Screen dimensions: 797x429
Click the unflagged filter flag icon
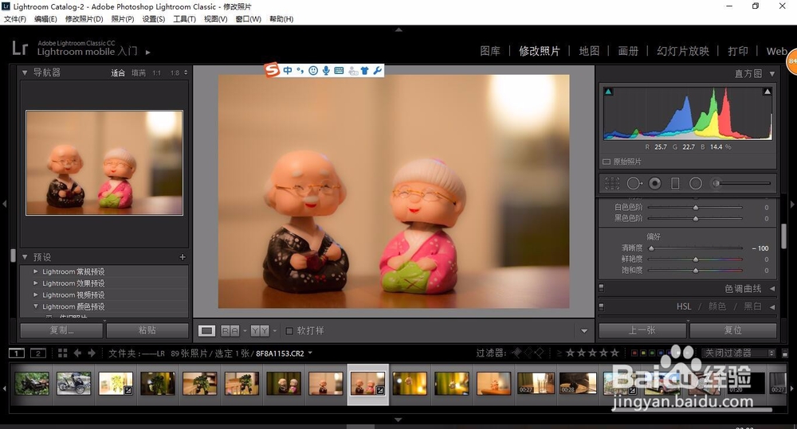[x=528, y=353]
